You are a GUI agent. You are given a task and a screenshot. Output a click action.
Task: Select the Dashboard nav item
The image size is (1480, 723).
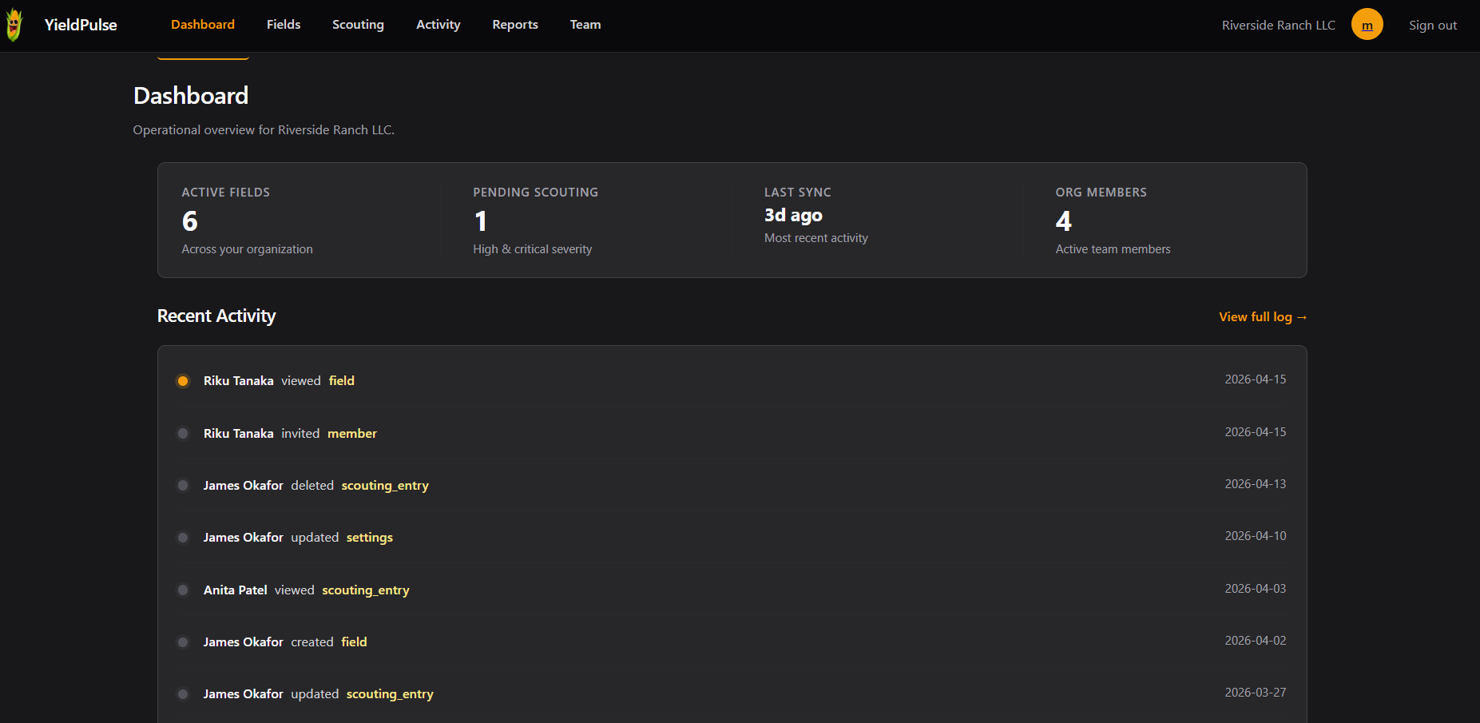[x=203, y=25]
